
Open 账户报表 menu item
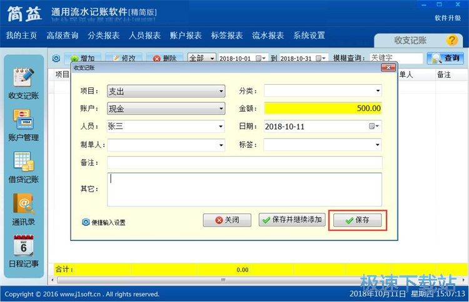pos(186,36)
